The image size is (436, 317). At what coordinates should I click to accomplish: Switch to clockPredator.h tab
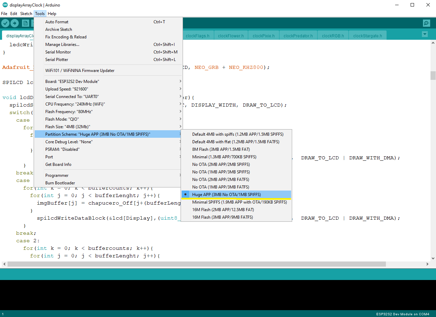click(298, 36)
